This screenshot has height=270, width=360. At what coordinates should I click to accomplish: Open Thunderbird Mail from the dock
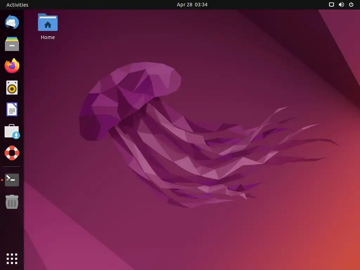click(12, 22)
